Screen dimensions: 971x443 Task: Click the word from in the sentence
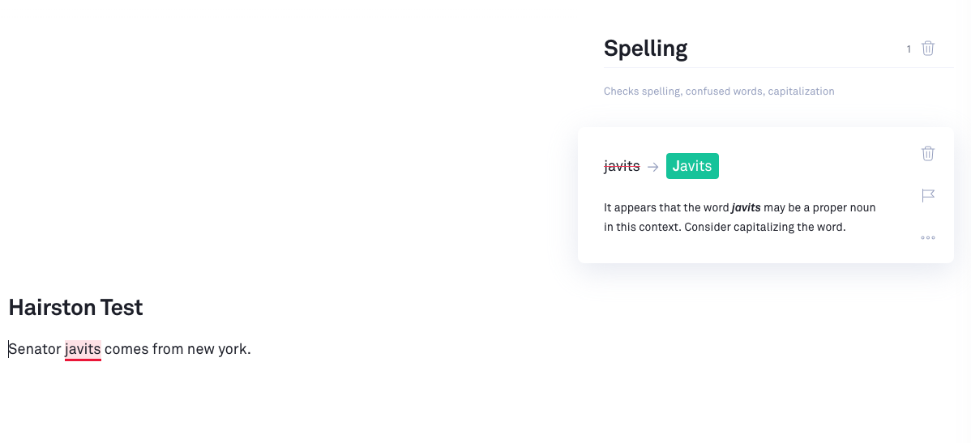(168, 350)
